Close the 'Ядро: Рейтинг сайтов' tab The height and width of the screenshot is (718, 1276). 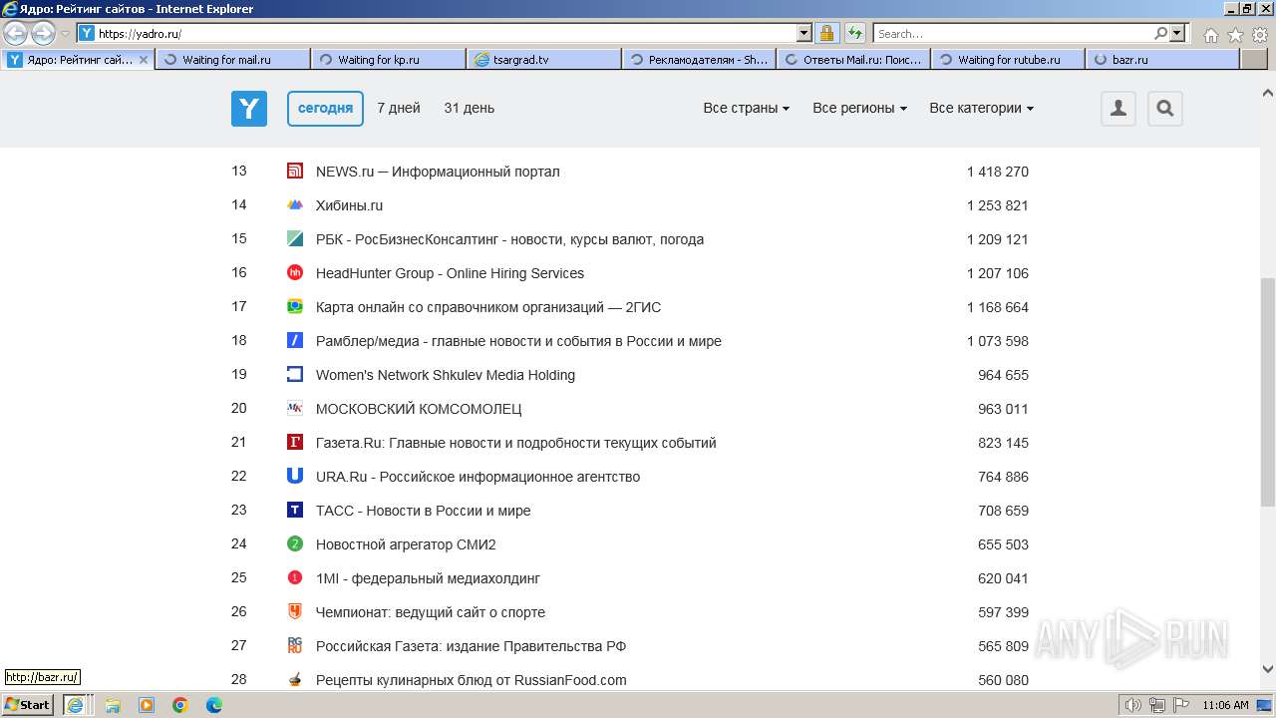click(x=144, y=60)
